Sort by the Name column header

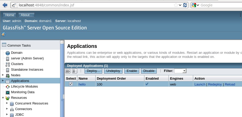click(83, 78)
